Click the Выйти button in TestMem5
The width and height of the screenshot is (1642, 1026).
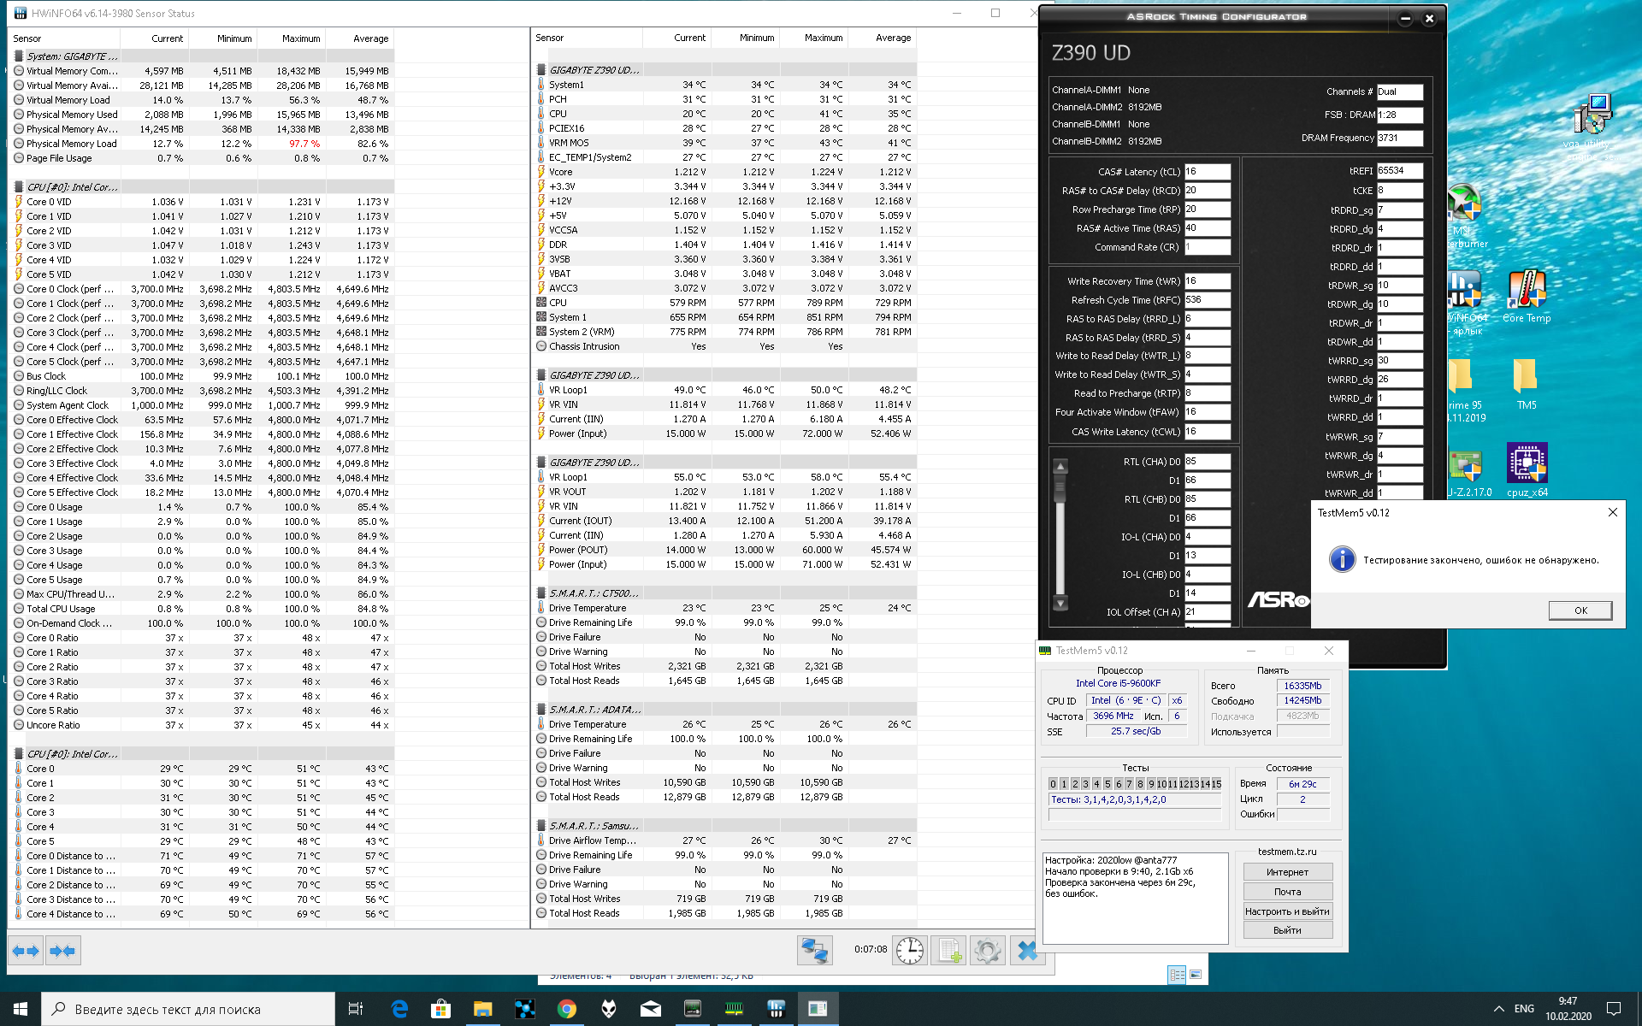(1287, 930)
